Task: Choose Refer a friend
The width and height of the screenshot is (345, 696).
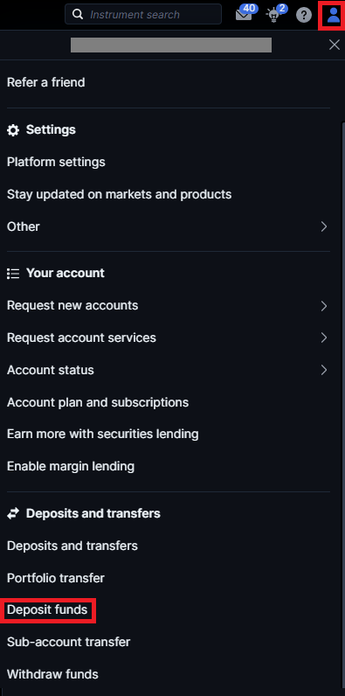Action: click(x=45, y=82)
